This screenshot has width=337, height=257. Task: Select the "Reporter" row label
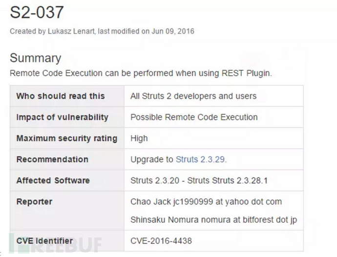click(34, 201)
